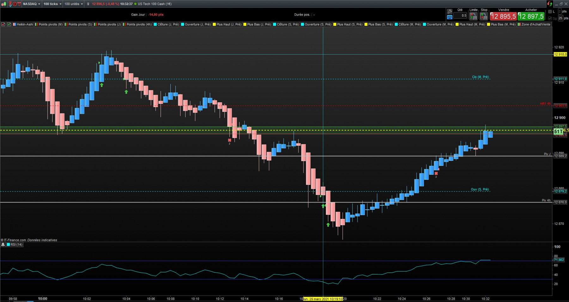
Task: Click the Plus Haut (J, Pré) yellow swatch
Action: [x=214, y=24]
